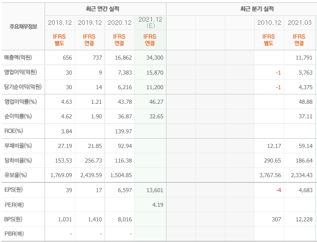
Task: Select IFRS 별도 under 2010.12
Action: [268, 40]
